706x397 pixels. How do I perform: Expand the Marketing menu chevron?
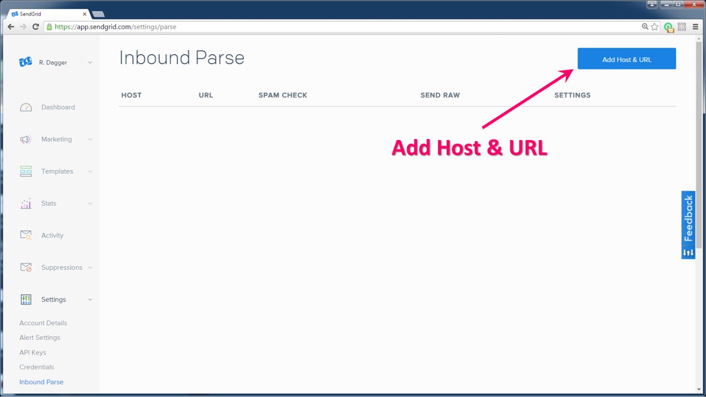point(90,140)
